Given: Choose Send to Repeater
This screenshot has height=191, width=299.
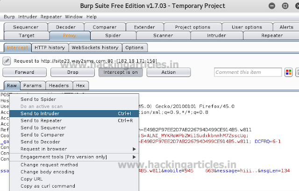Looking at the screenshot, I should pyautogui.click(x=74, y=120).
